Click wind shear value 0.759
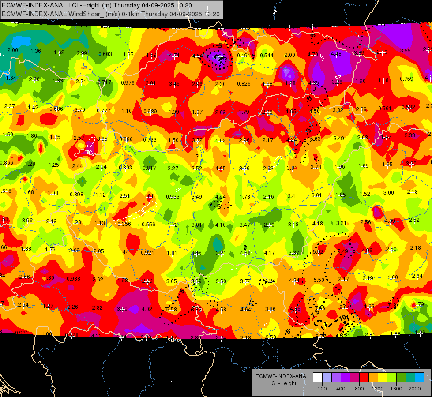Screen dimensions: 432x397 coord(407,79)
